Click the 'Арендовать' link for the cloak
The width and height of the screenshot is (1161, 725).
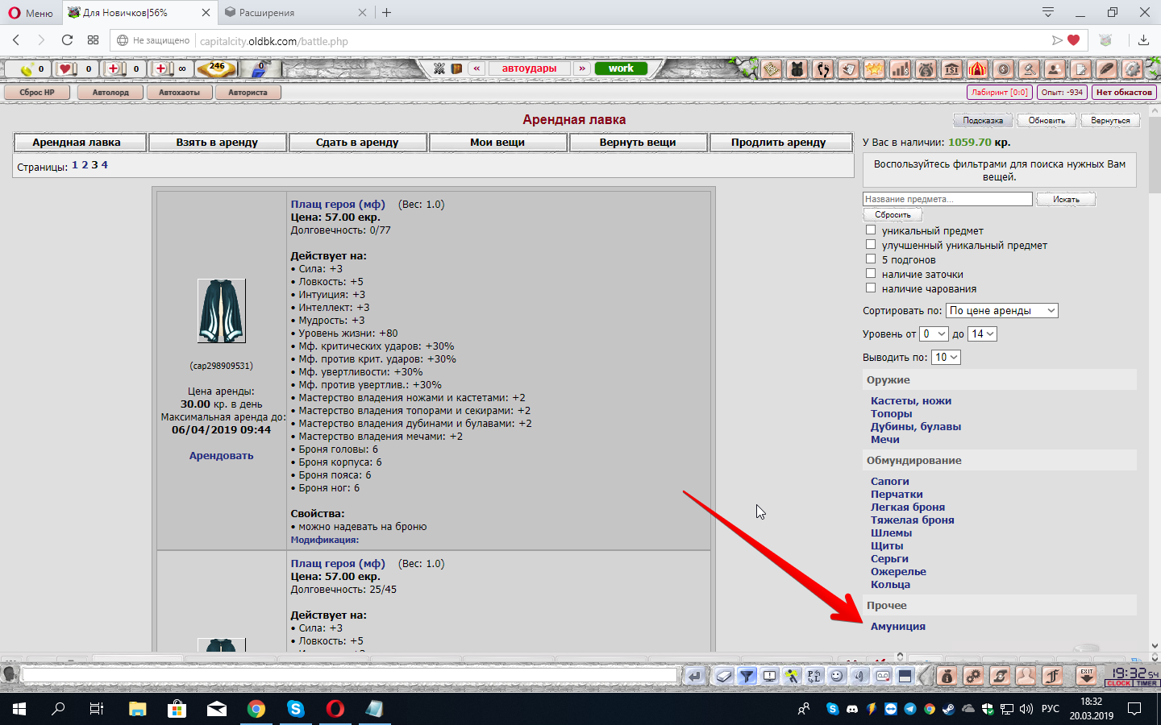tap(221, 456)
